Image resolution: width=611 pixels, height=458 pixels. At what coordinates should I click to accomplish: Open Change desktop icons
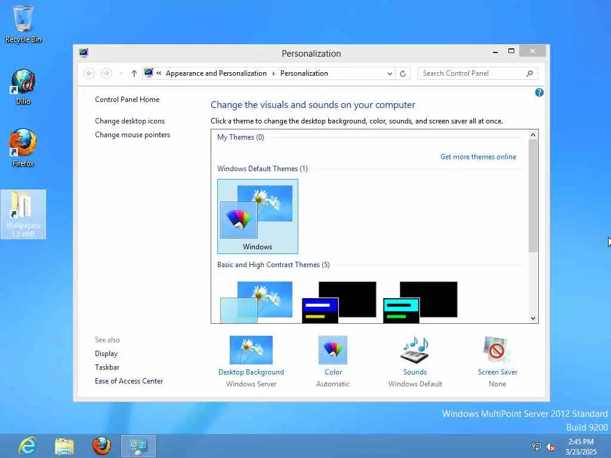click(x=129, y=120)
